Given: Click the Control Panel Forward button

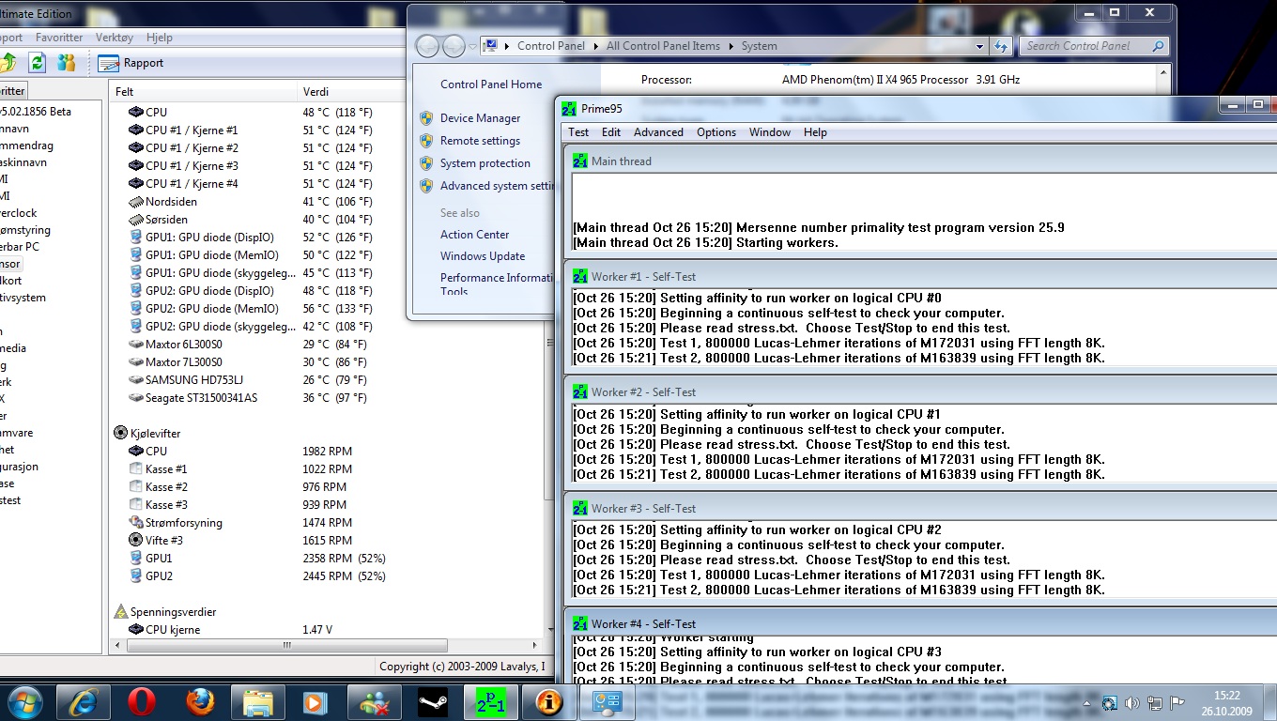Looking at the screenshot, I should click(454, 46).
